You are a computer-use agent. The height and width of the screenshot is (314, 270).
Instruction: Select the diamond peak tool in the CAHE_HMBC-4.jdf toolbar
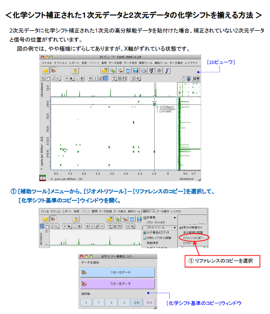pyautogui.click(x=91, y=78)
